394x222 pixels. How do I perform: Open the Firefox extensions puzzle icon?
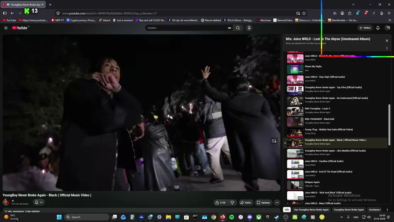click(350, 13)
